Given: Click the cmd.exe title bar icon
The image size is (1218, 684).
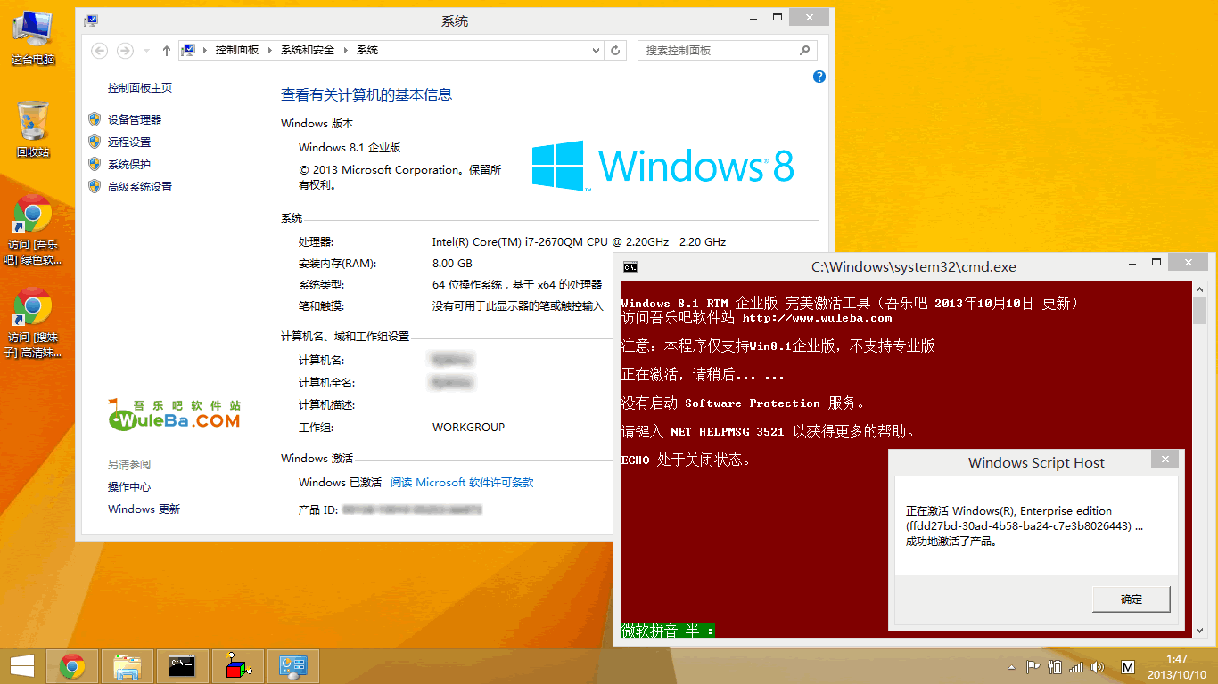Looking at the screenshot, I should 630,266.
